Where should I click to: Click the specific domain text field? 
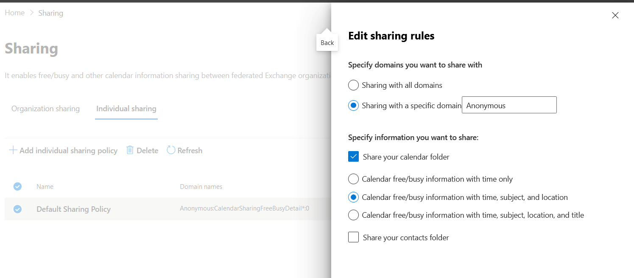509,105
